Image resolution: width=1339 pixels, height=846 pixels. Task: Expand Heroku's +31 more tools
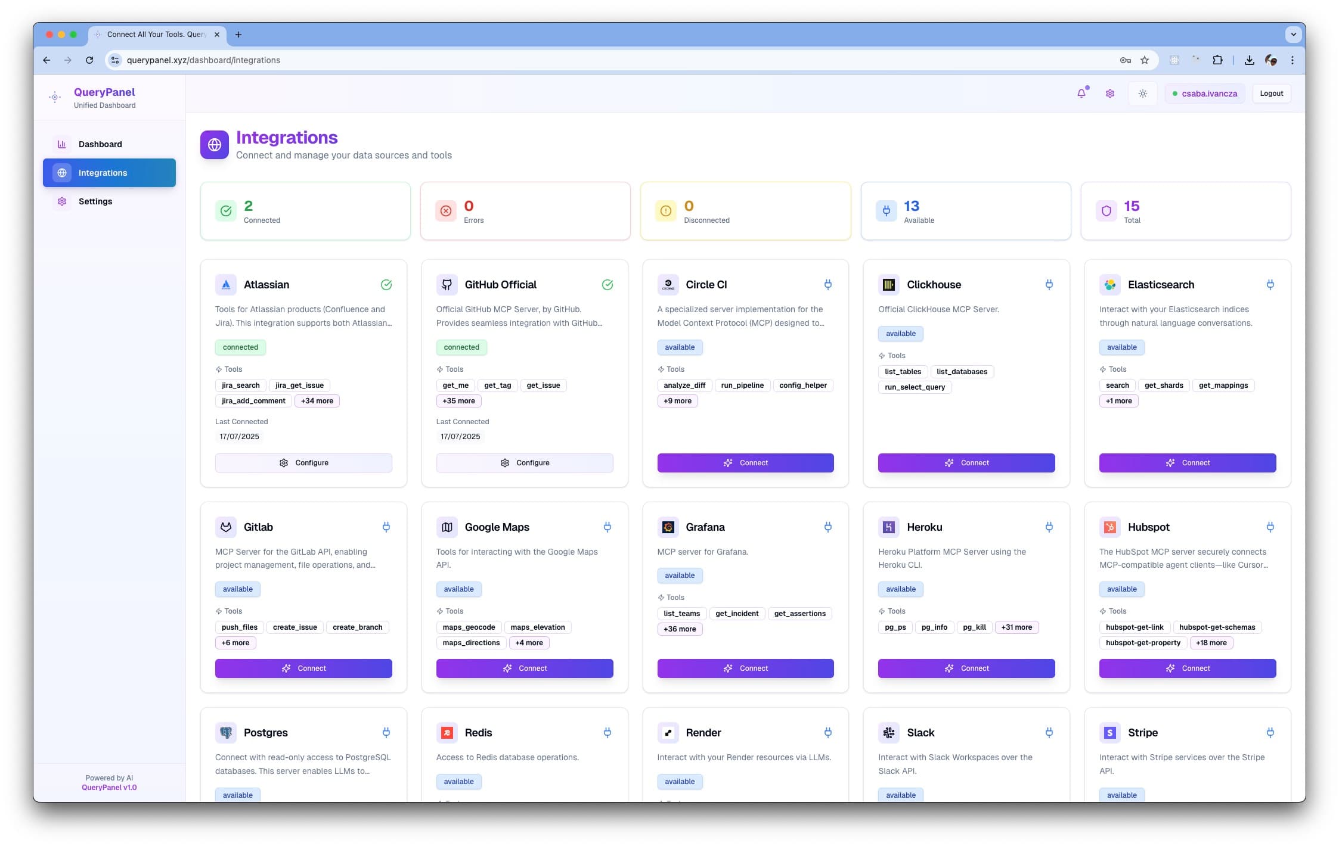pyautogui.click(x=1016, y=627)
